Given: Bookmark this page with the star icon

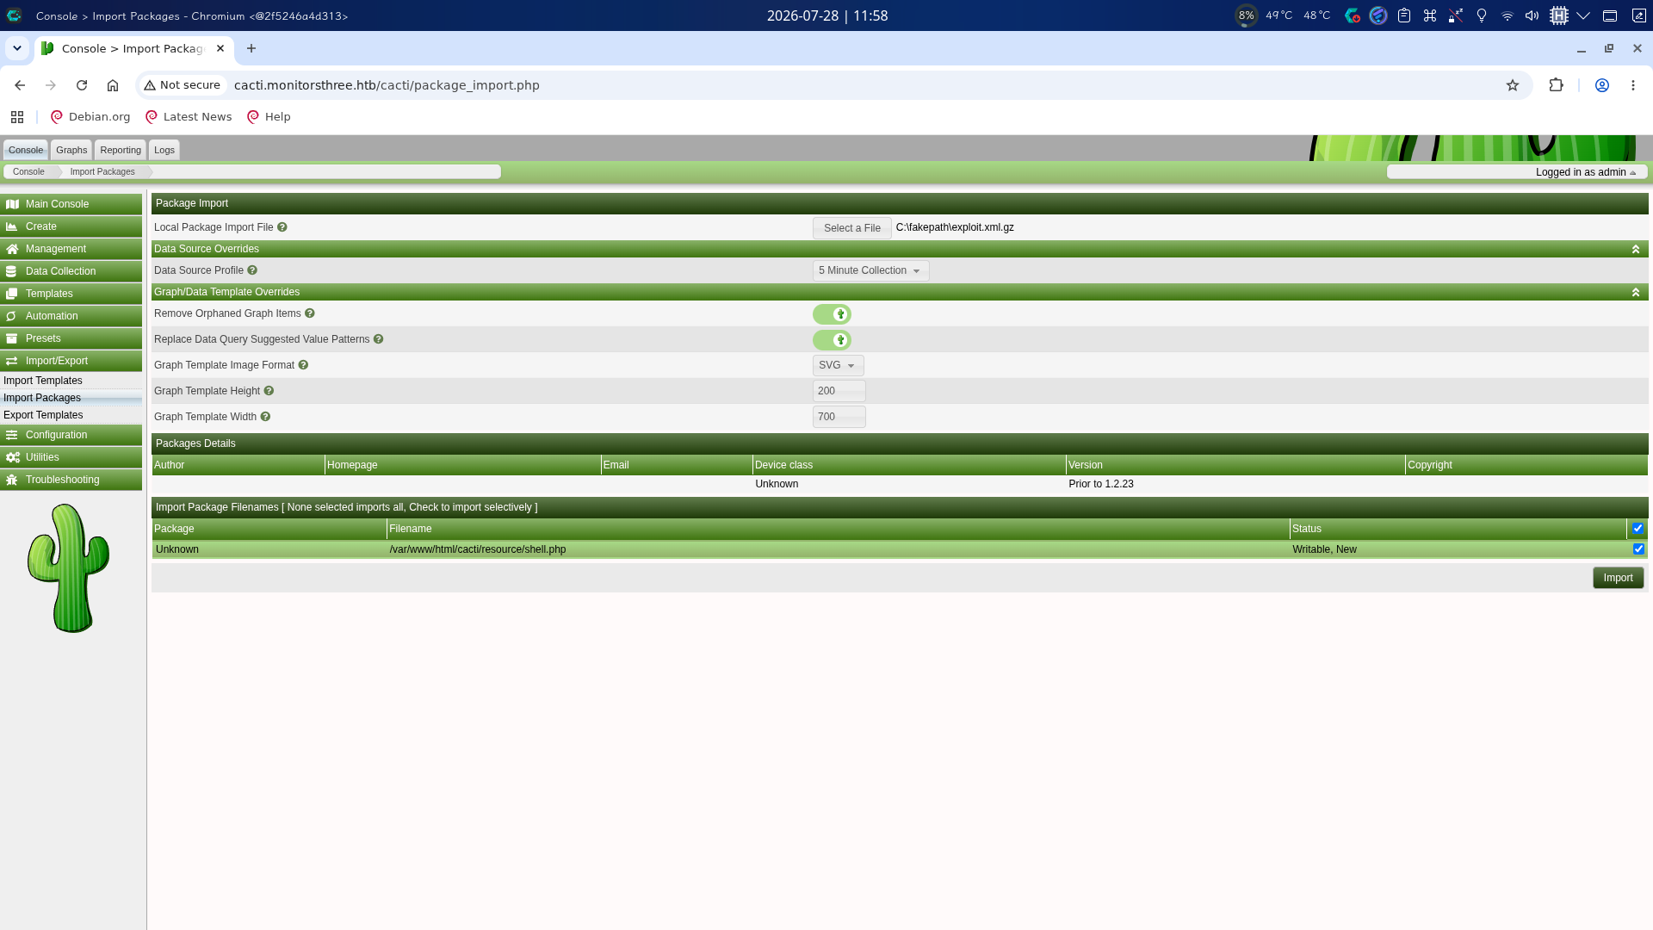Looking at the screenshot, I should click(x=1513, y=85).
